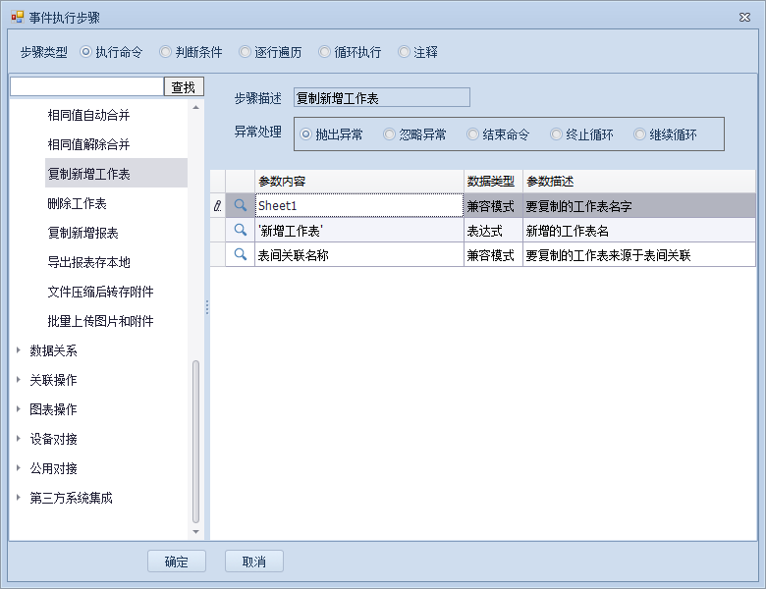Click magnifier icon in Sheet1 row

pyautogui.click(x=240, y=206)
